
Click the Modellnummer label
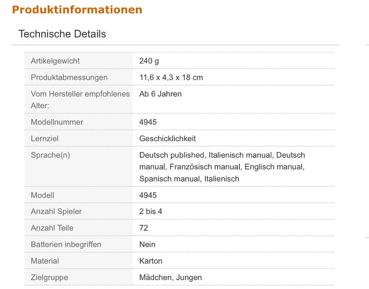tap(57, 122)
